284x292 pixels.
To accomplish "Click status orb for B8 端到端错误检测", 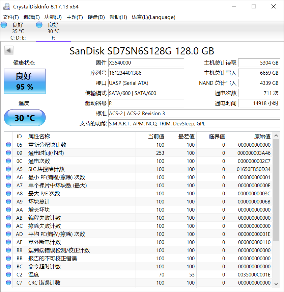I will pyautogui.click(x=8, y=250).
